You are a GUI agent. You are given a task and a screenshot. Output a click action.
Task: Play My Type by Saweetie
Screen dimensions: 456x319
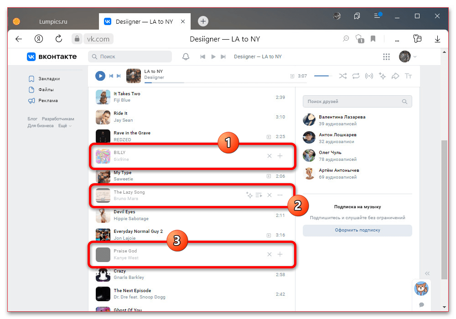point(191,176)
